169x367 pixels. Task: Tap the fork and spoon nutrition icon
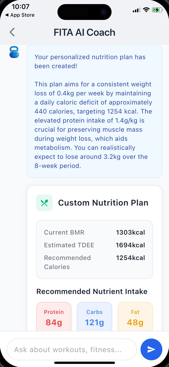point(44,203)
